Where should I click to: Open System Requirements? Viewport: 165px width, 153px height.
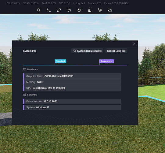pyautogui.click(x=87, y=51)
